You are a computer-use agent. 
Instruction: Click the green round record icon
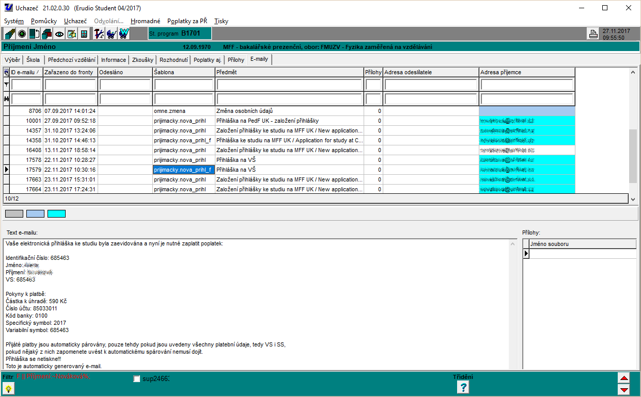click(x=22, y=34)
